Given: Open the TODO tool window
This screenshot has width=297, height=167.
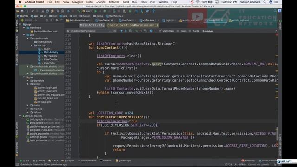Looking at the screenshot, I should 53,161.
